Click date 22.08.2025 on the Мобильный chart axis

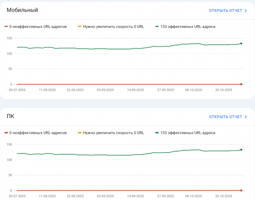(75, 90)
